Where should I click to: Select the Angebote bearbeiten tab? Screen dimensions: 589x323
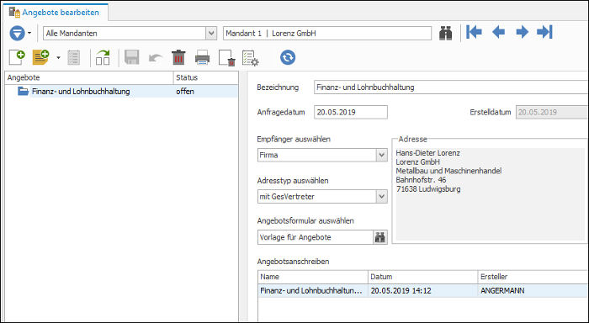(56, 13)
